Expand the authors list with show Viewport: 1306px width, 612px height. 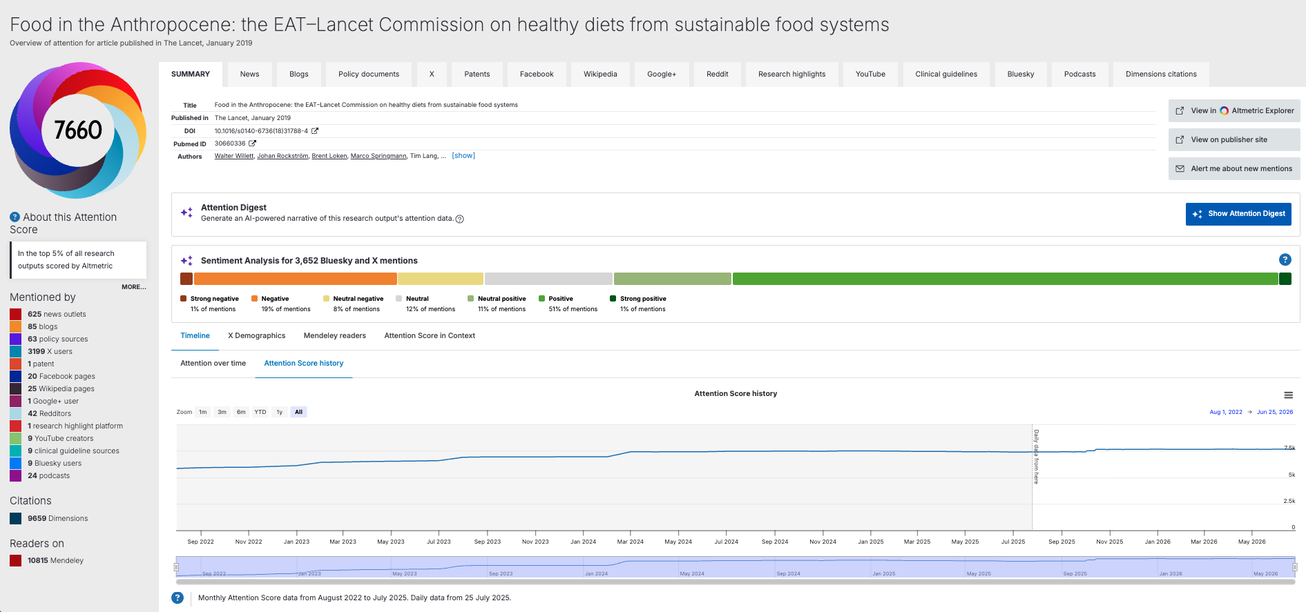click(463, 156)
